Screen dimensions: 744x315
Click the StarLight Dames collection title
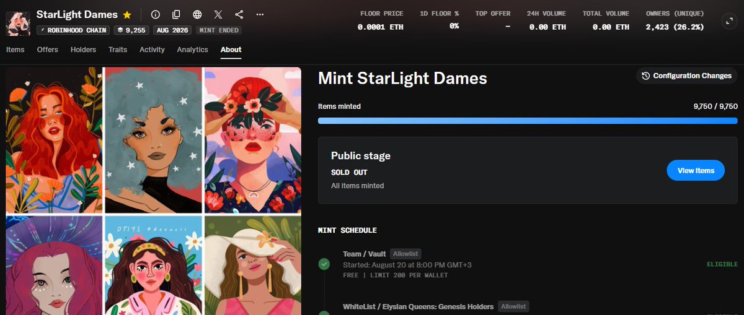[x=77, y=14]
